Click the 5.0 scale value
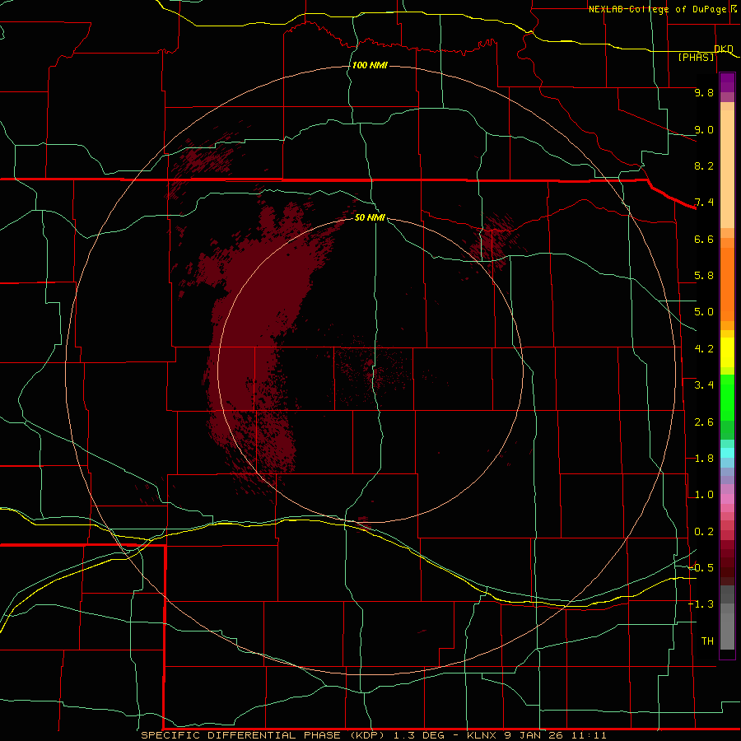 click(704, 312)
